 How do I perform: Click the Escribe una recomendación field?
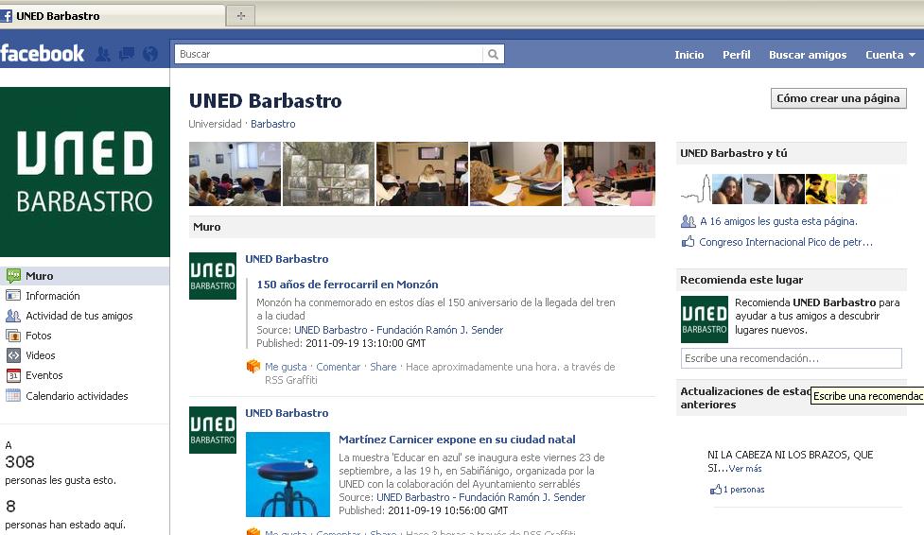click(x=791, y=358)
